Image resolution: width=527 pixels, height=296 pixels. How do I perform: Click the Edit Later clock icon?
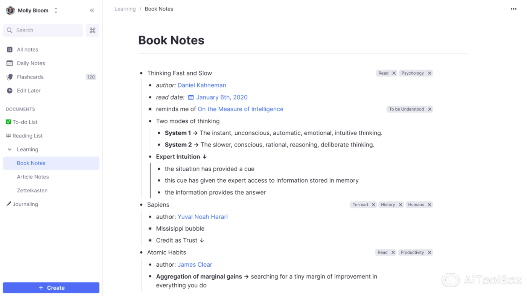tap(10, 91)
